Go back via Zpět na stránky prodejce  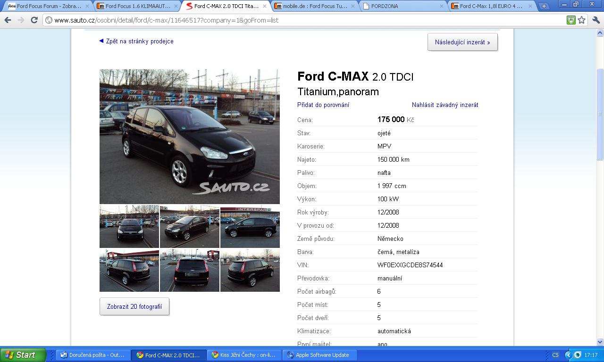click(x=139, y=41)
